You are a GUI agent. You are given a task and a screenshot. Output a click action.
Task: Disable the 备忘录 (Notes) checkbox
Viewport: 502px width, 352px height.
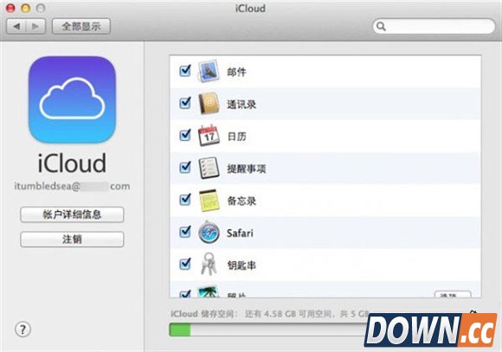click(185, 200)
